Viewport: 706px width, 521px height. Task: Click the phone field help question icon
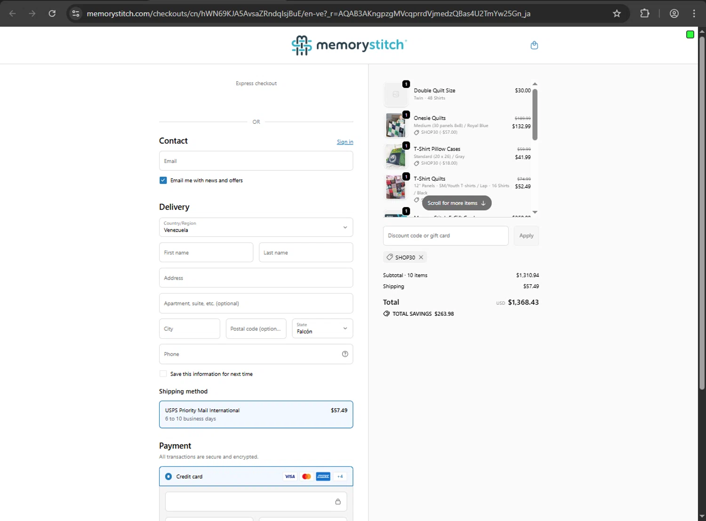(345, 354)
